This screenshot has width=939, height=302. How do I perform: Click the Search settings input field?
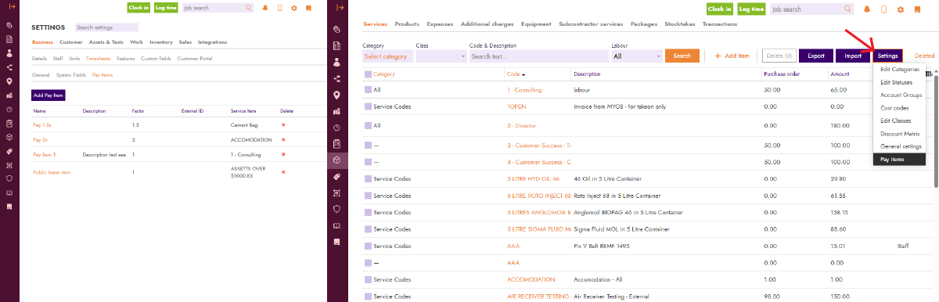tap(106, 27)
